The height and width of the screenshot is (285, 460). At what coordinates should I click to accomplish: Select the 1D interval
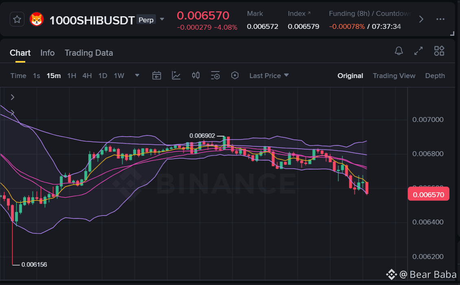103,76
